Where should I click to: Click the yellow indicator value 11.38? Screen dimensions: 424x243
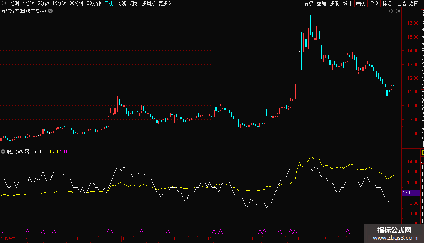click(x=52, y=151)
